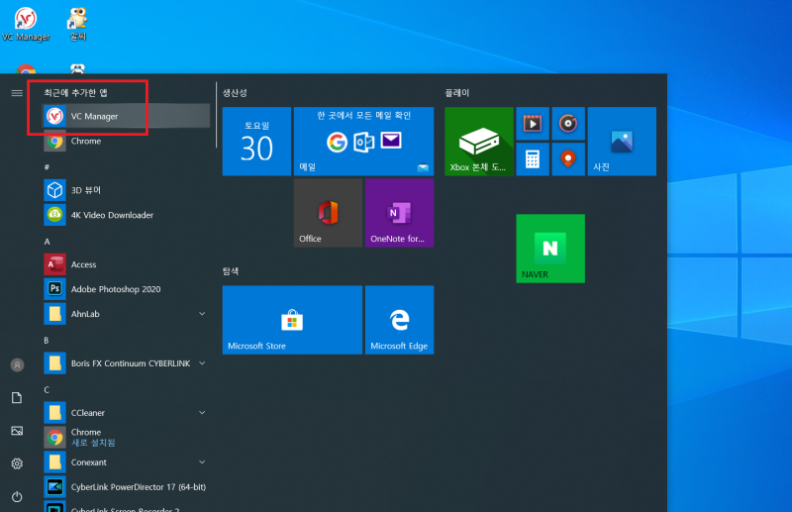
Task: Open the Microsoft Store tile
Action: click(x=292, y=320)
